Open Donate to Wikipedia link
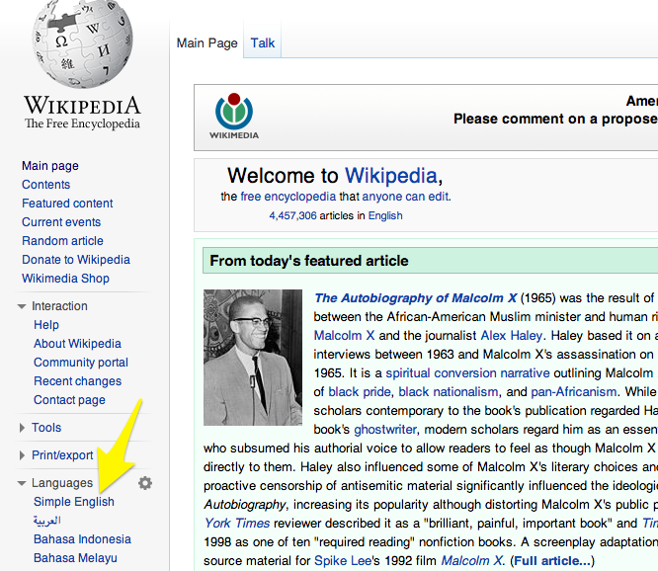Screen dimensions: 658x571 coord(76,260)
